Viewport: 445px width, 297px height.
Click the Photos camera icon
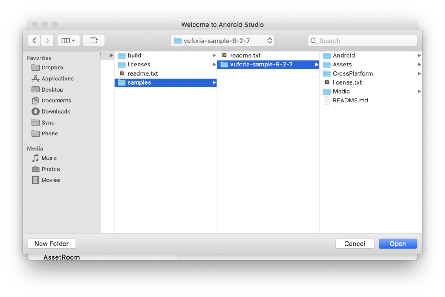pos(36,169)
